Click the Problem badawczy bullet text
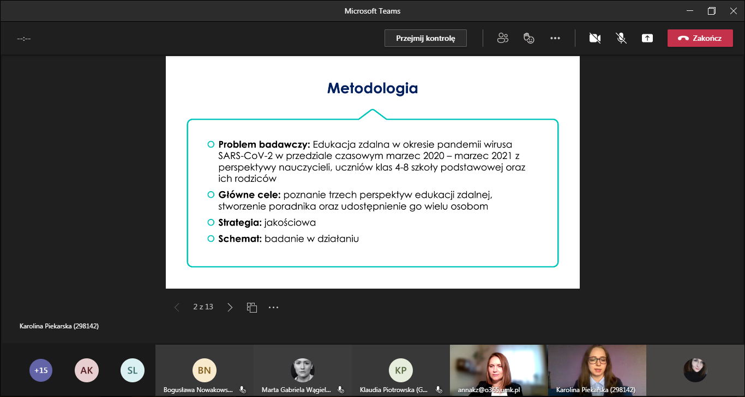Screen dimensions: 745x397 coord(372,161)
